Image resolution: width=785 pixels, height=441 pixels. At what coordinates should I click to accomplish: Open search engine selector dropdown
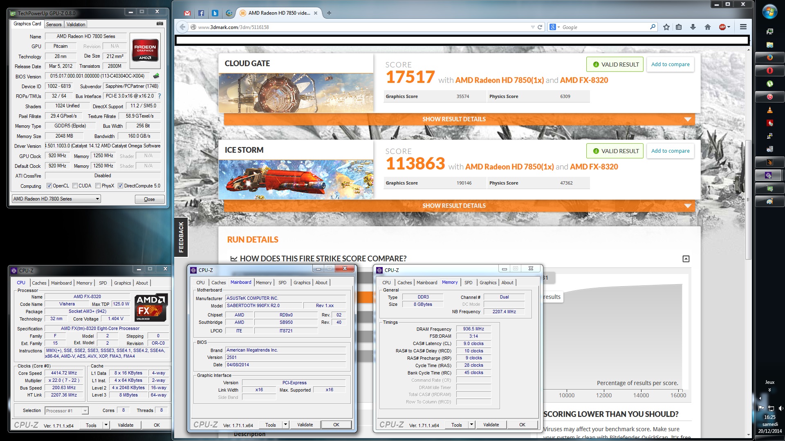click(555, 27)
